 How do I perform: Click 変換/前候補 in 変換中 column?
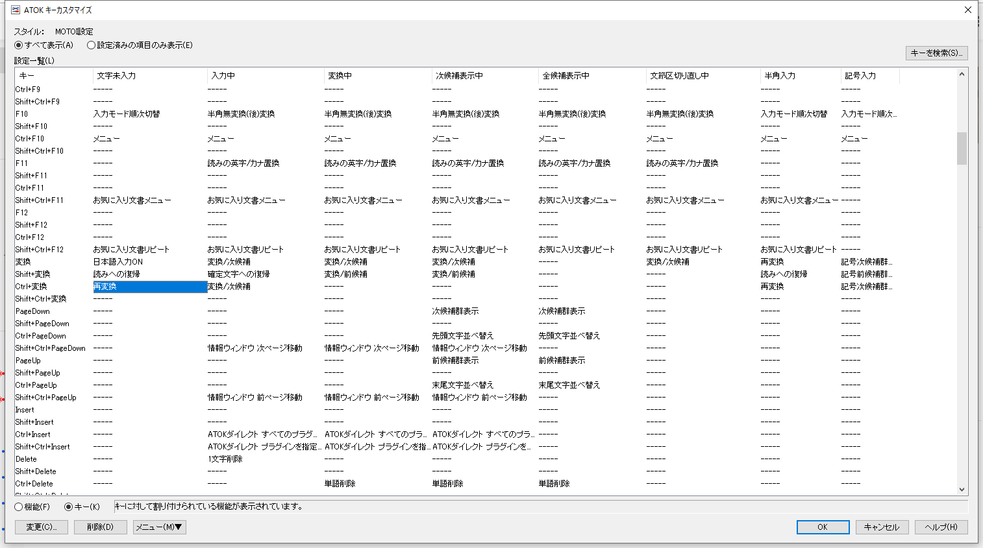346,274
